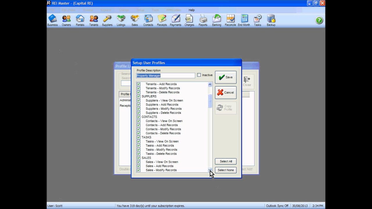Open the Owners toolbar icon
372x209 pixels.
(x=66, y=20)
